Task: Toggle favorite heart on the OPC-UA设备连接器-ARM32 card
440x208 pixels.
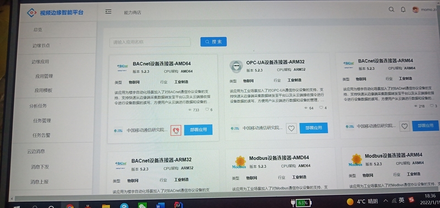Action: (x=291, y=128)
